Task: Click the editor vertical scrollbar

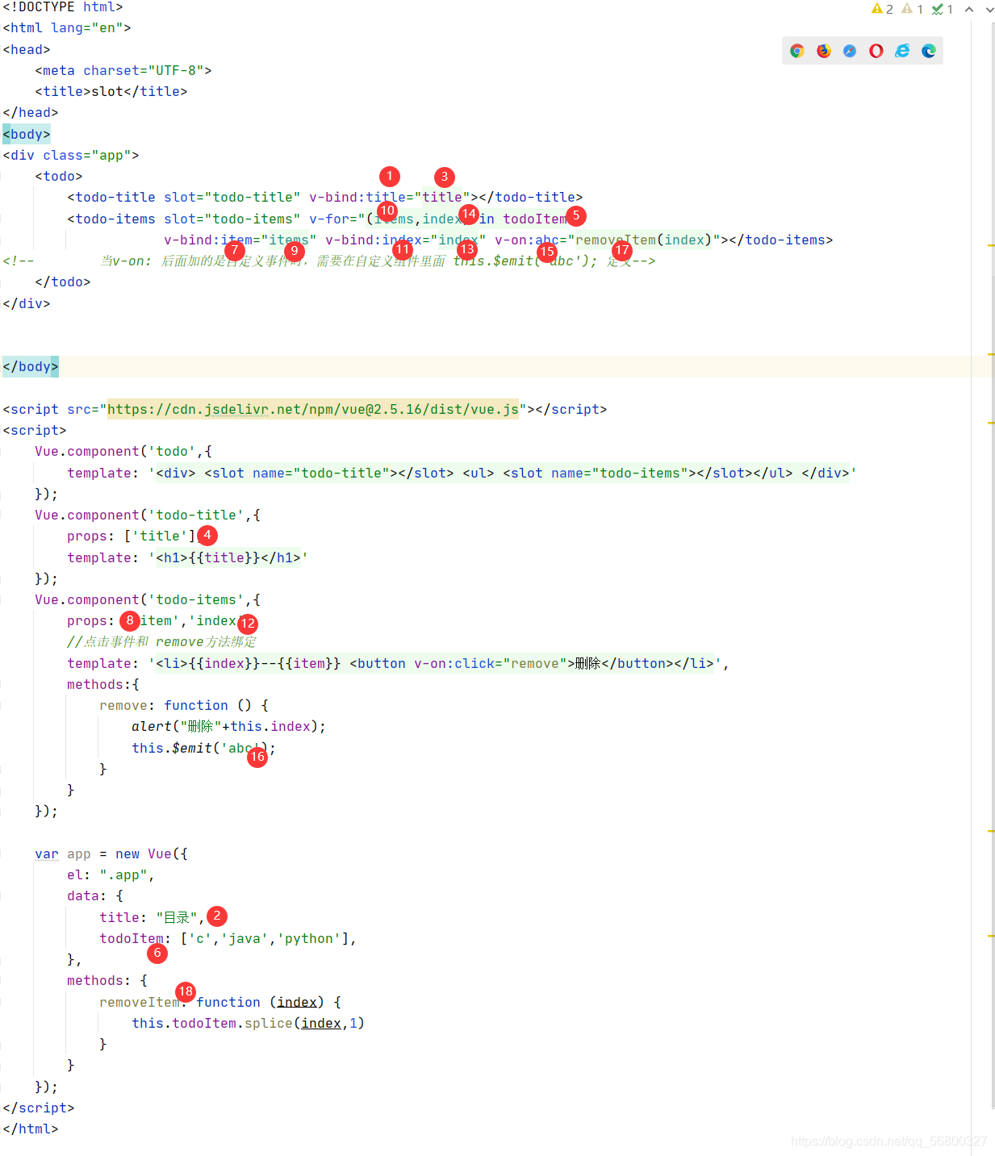Action: click(x=992, y=565)
